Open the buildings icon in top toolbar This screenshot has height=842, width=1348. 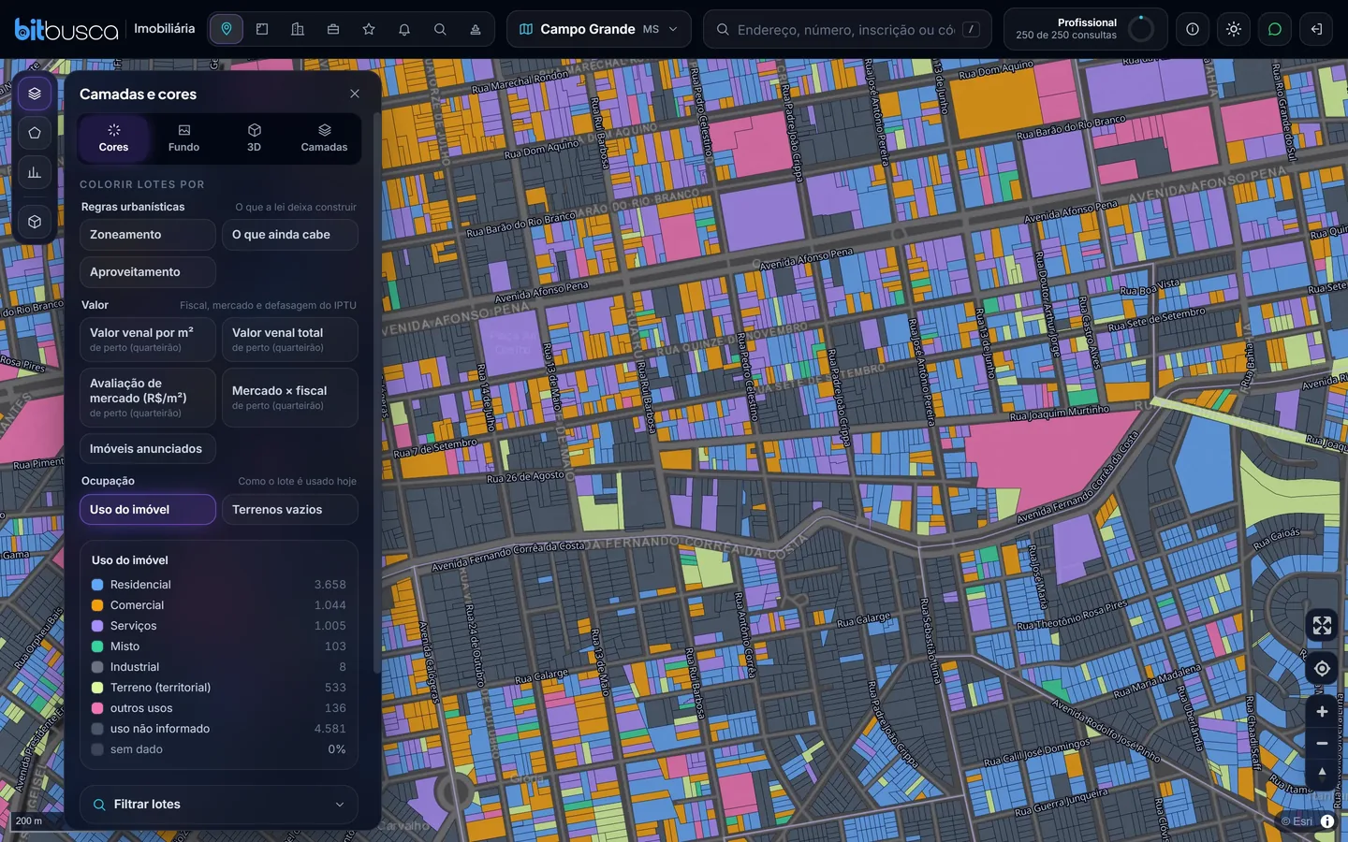298,29
